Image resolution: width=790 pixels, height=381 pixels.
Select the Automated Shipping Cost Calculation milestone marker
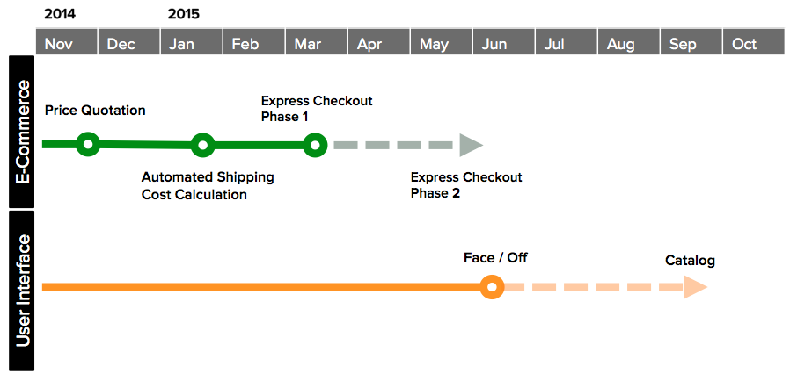point(202,145)
